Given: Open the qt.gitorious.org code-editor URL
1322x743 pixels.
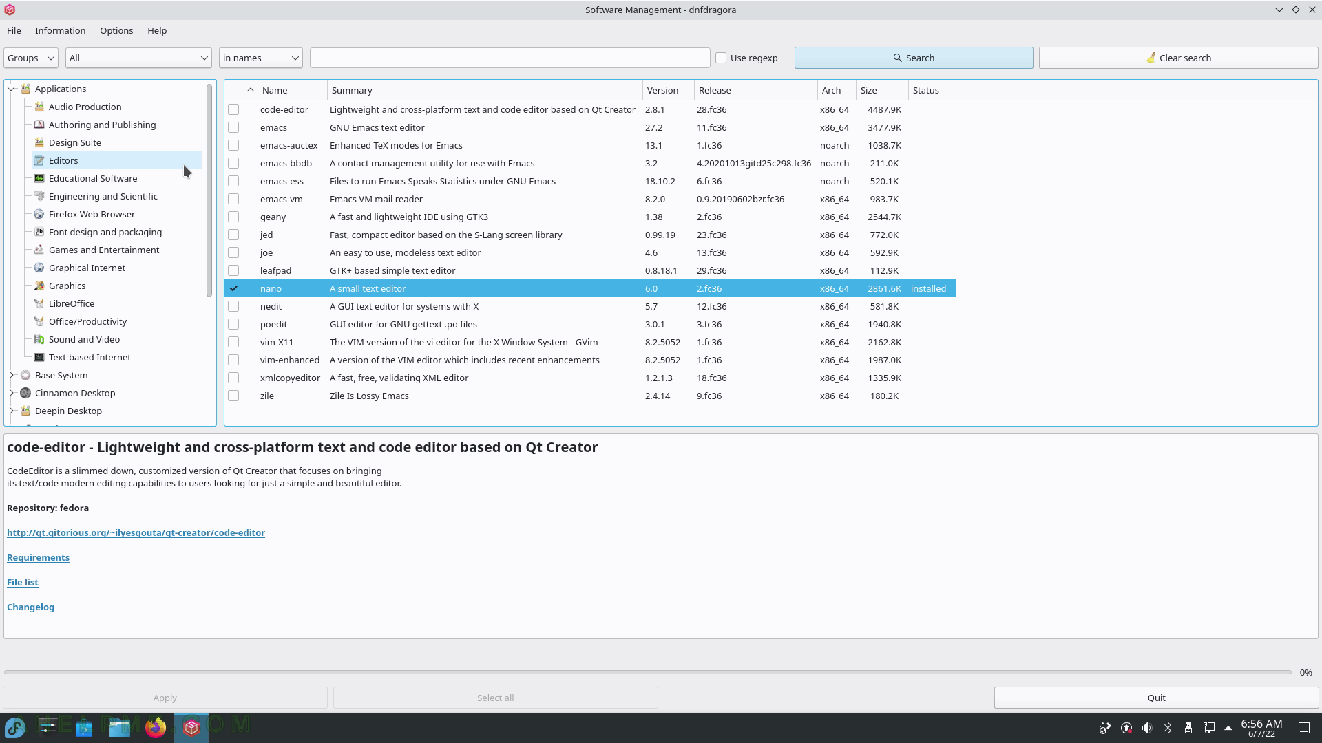Looking at the screenshot, I should click(136, 532).
